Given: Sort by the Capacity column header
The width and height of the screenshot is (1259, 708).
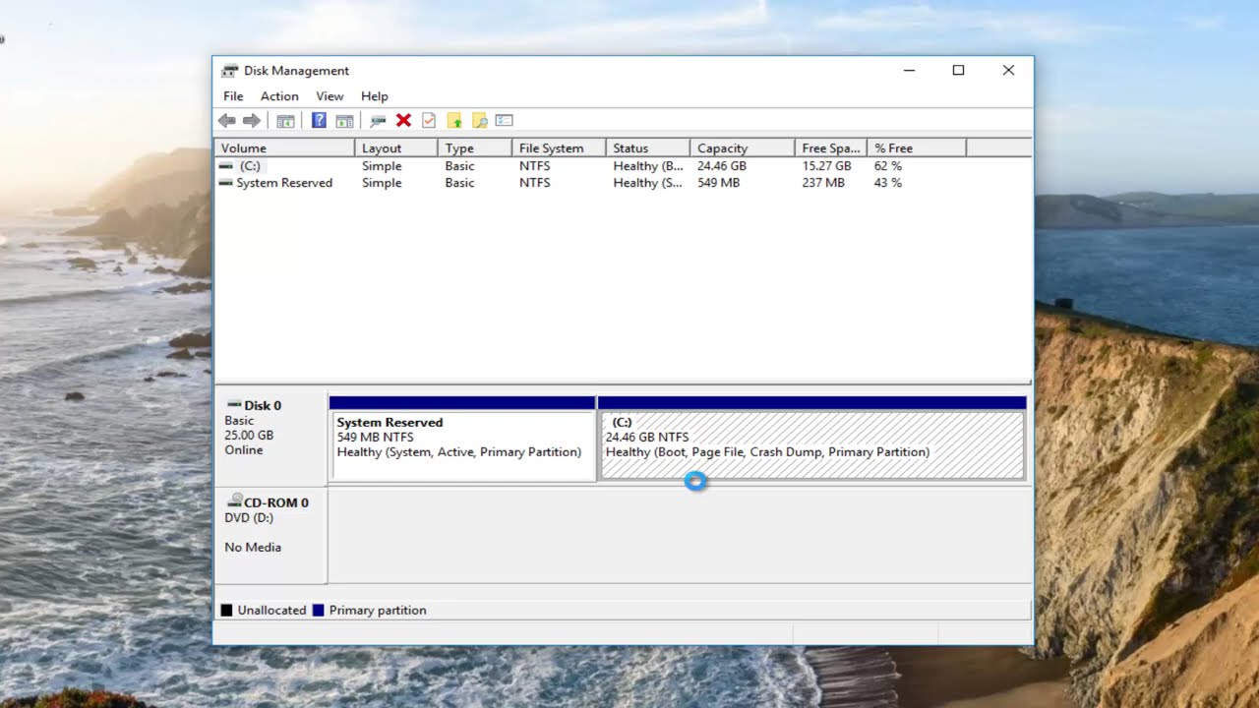Looking at the screenshot, I should pos(743,147).
